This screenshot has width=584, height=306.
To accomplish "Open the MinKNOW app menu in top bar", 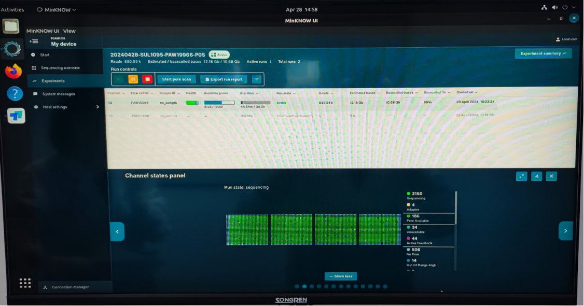I will [x=57, y=10].
